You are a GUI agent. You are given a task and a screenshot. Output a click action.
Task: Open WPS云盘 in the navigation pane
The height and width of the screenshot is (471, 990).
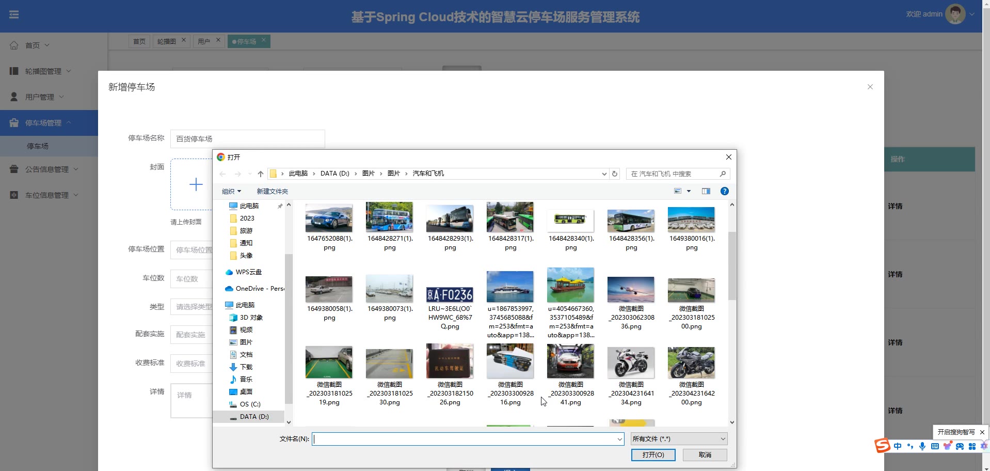pyautogui.click(x=249, y=272)
